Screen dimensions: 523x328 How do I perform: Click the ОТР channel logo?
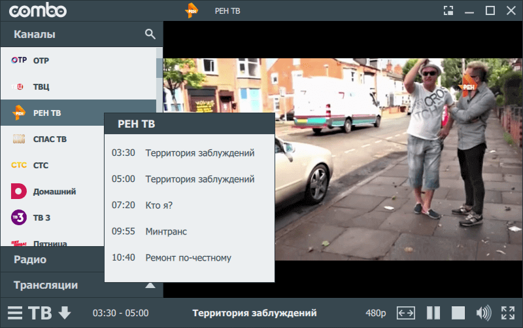point(19,60)
